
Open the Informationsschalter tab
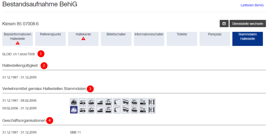(149, 39)
